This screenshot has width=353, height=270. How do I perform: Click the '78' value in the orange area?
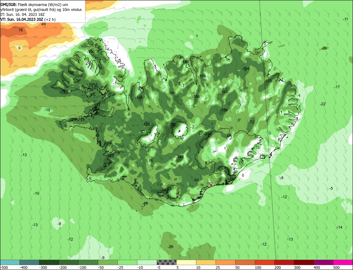click(20, 30)
